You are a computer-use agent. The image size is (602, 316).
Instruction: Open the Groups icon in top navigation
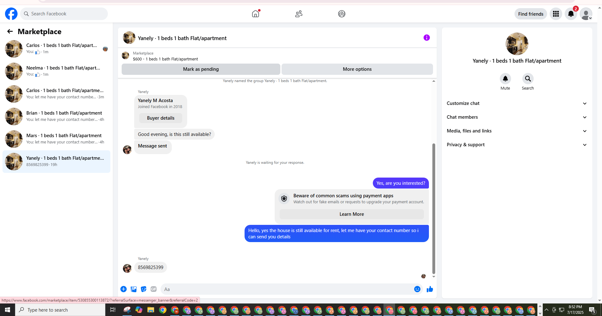click(x=342, y=14)
